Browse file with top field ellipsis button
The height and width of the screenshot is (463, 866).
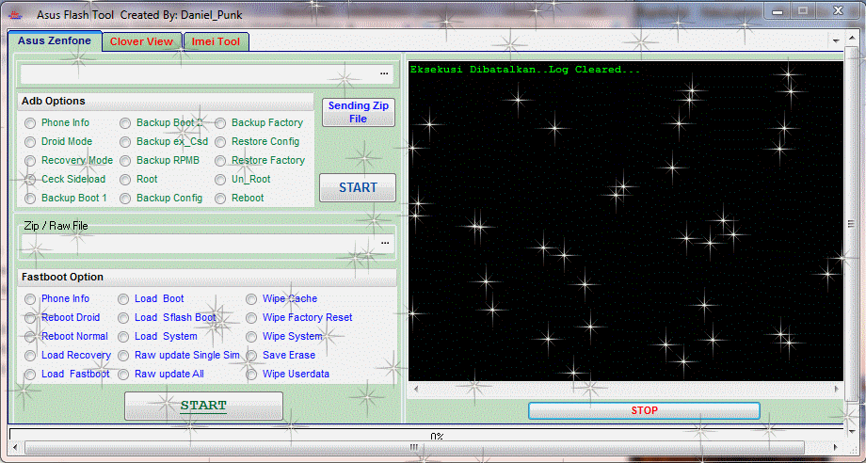click(384, 73)
